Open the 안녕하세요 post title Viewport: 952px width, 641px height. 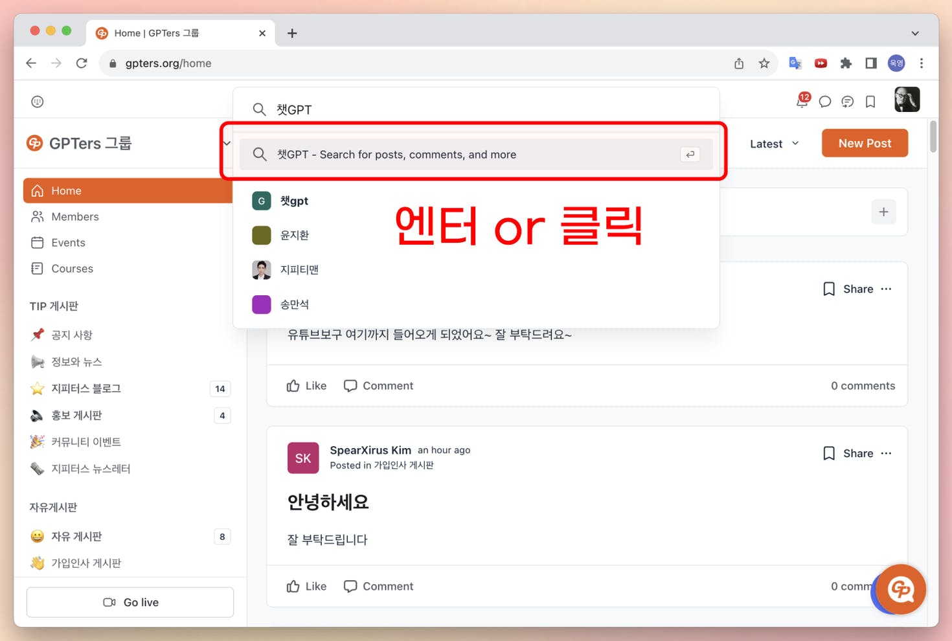click(x=328, y=502)
